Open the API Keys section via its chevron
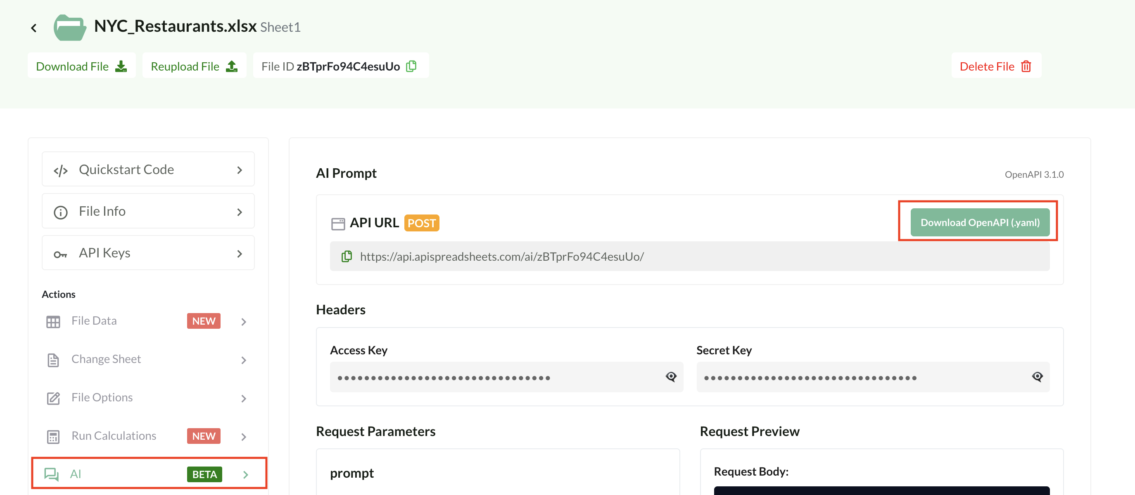The height and width of the screenshot is (495, 1135). click(240, 253)
